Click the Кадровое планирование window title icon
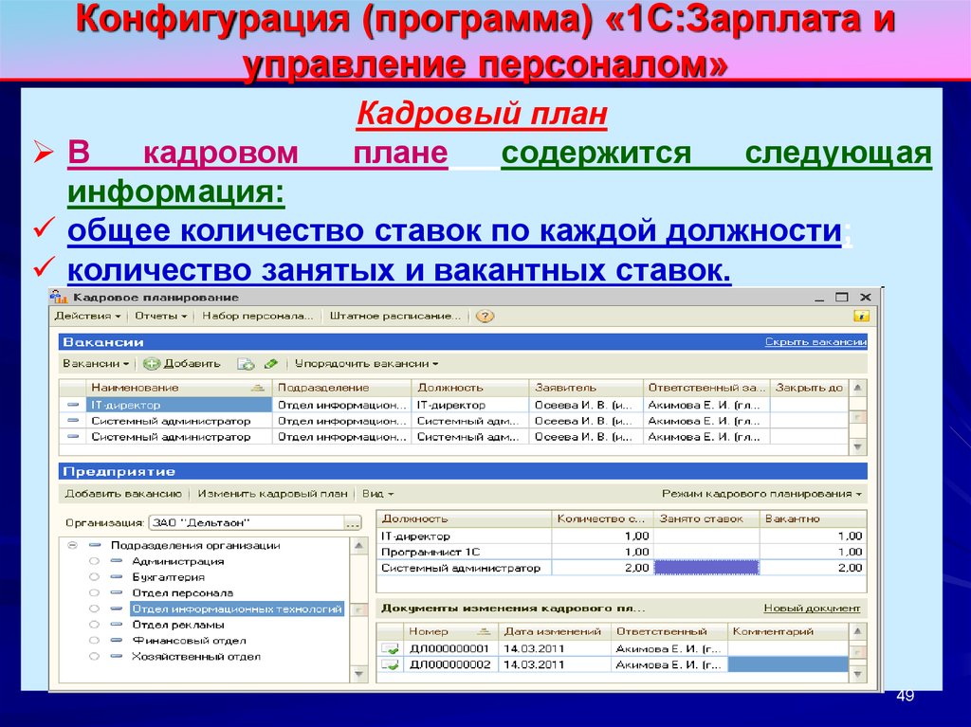 (59, 298)
